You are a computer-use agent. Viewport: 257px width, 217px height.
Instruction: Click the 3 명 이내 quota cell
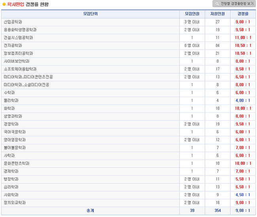[x=192, y=22]
